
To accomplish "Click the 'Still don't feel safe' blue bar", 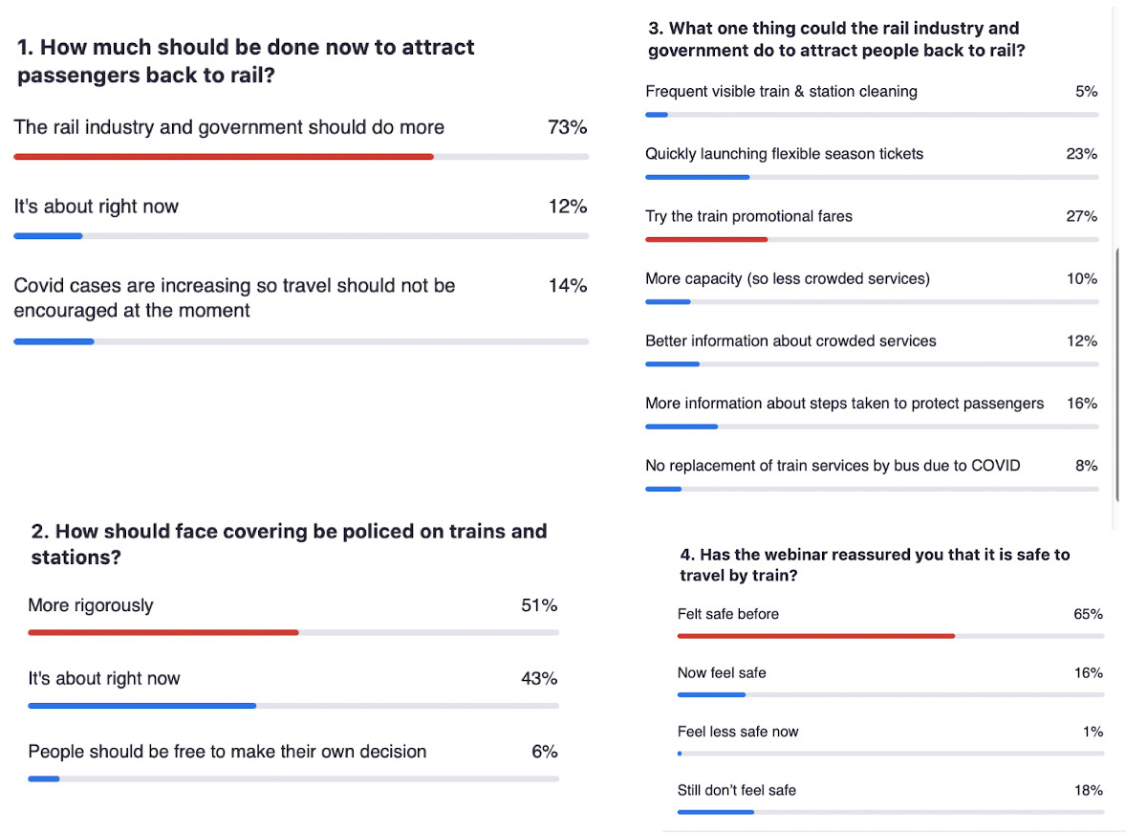I will 716,812.
